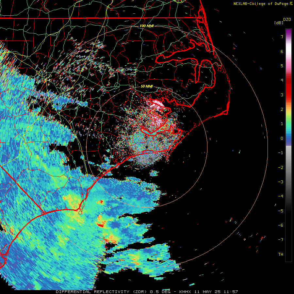The width and height of the screenshot is (294, 294).
Task: Click the 5 value on the scale
Action: tap(282, 66)
